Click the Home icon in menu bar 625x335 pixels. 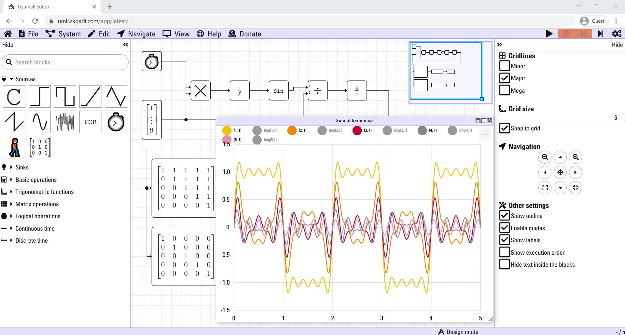pyautogui.click(x=8, y=34)
